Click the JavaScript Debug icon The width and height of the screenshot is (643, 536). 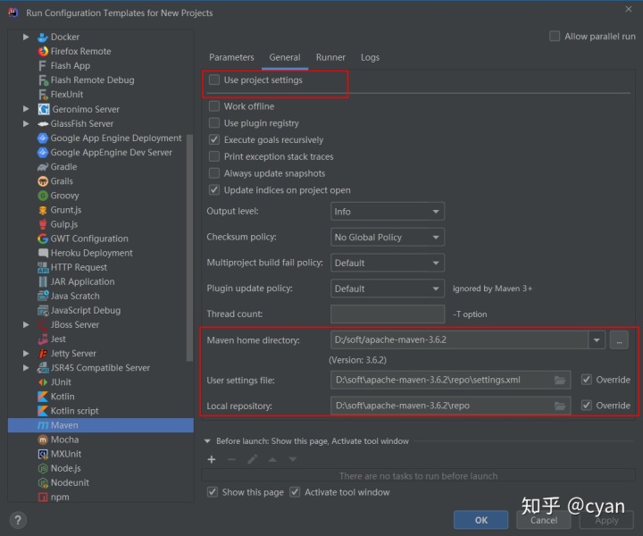[x=43, y=311]
